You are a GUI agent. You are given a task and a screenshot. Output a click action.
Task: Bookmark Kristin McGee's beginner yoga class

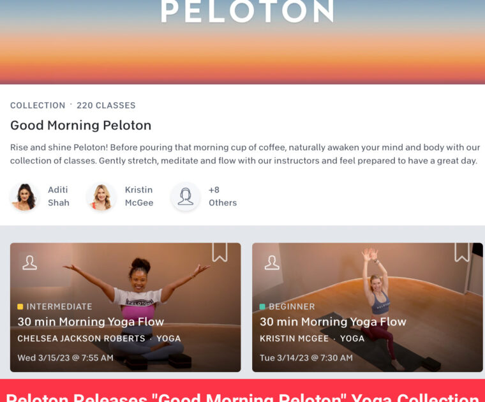point(462,252)
